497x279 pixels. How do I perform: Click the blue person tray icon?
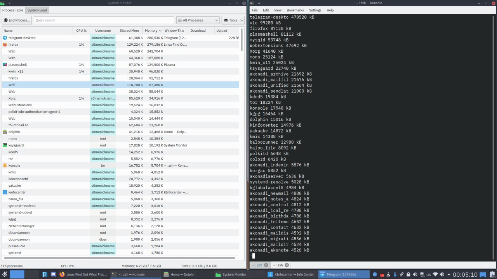coord(395,274)
